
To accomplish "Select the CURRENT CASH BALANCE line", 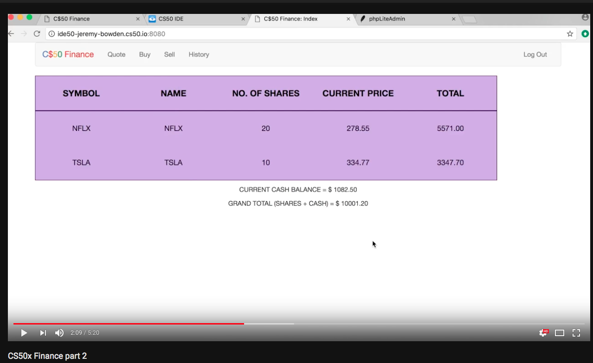I will click(x=298, y=190).
